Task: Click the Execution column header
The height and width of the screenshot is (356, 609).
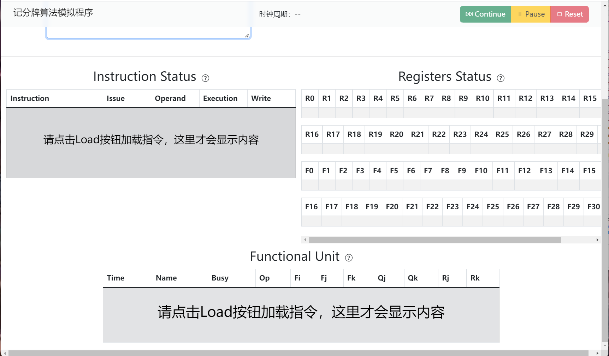Action: click(x=223, y=98)
